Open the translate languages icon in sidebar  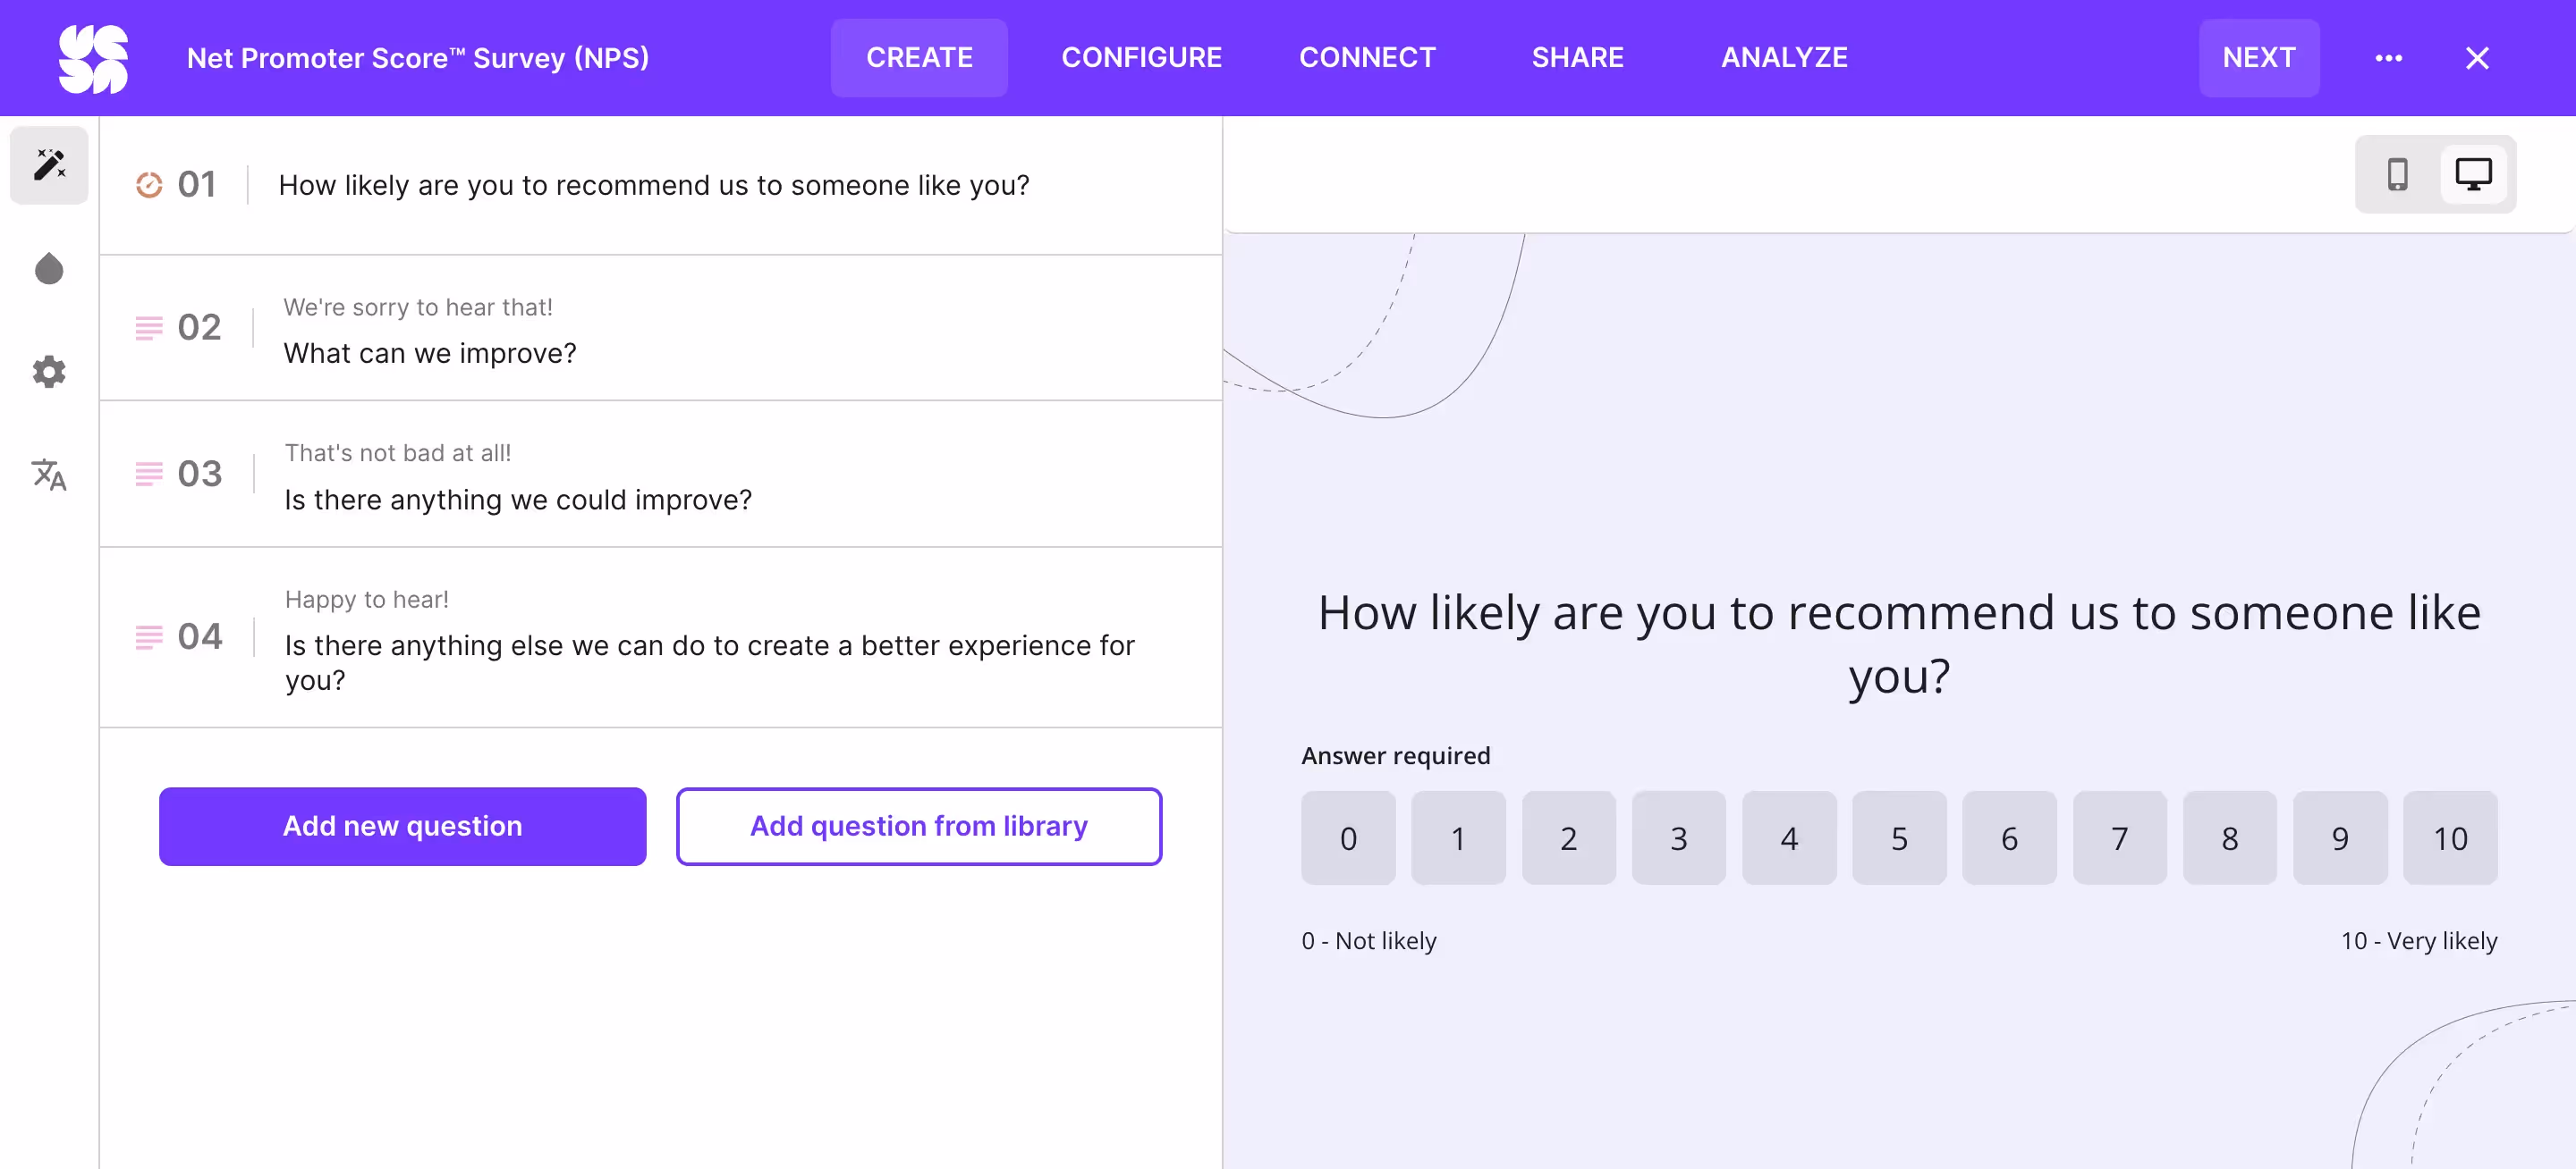point(49,475)
